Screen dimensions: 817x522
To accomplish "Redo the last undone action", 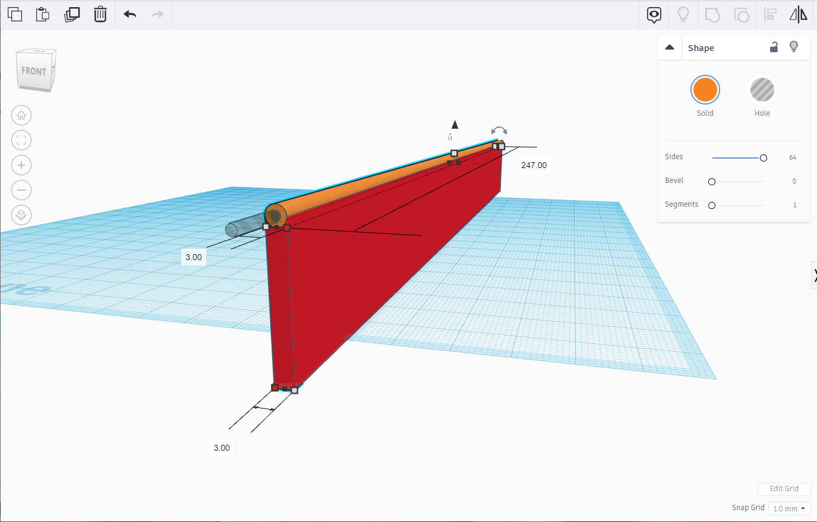I will tap(157, 14).
